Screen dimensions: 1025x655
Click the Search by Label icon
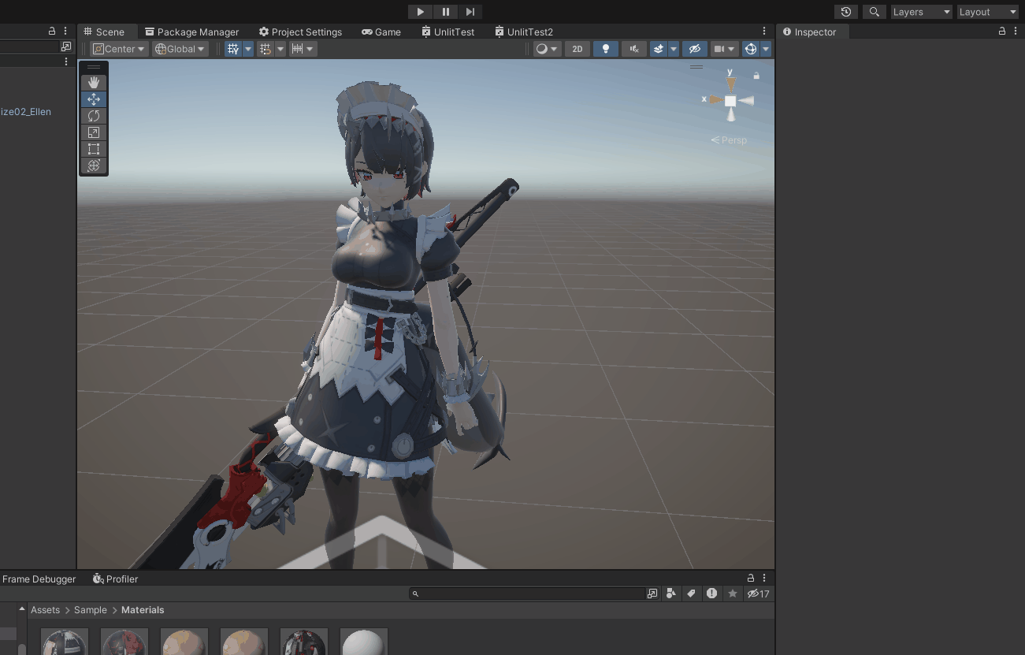coord(692,594)
